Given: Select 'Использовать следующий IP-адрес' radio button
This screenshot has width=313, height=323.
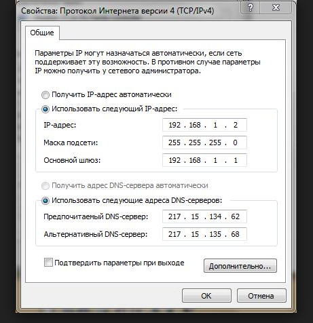Looking at the screenshot, I should [x=45, y=109].
